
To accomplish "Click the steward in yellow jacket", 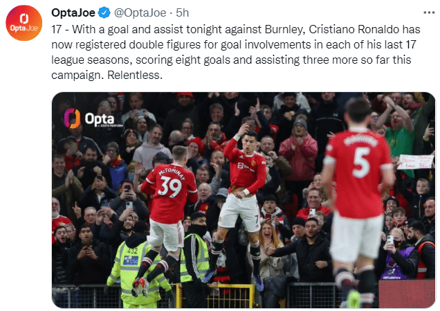I will tap(136, 267).
